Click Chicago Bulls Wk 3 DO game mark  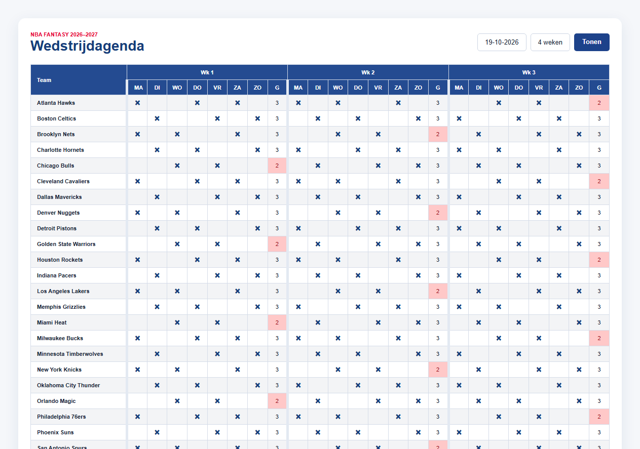(518, 166)
